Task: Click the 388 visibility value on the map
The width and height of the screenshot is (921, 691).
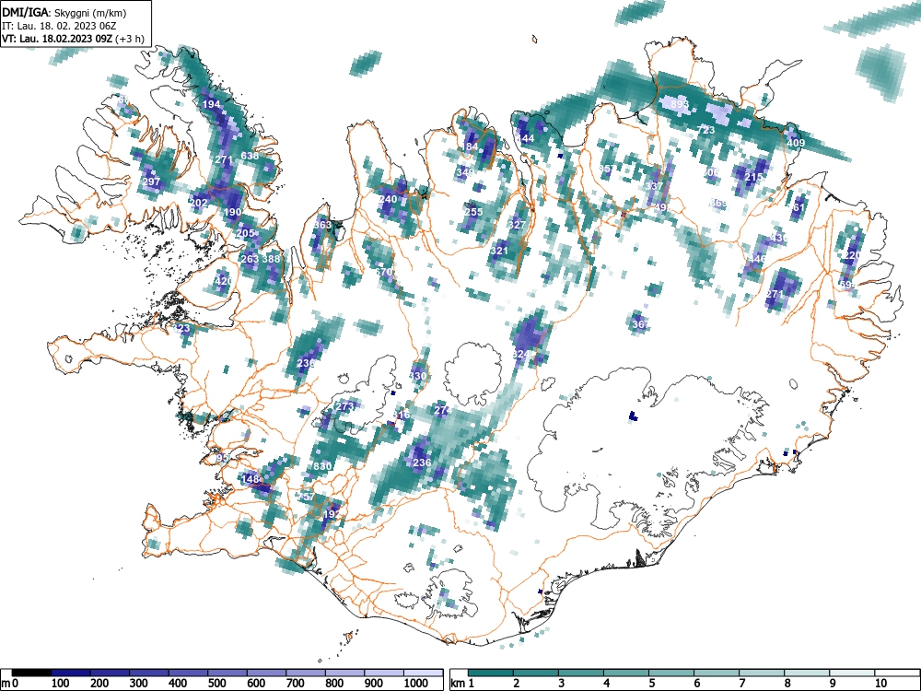Action: 272,259
